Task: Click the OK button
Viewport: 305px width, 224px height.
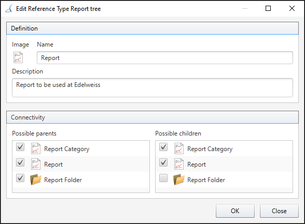Action: [x=235, y=211]
